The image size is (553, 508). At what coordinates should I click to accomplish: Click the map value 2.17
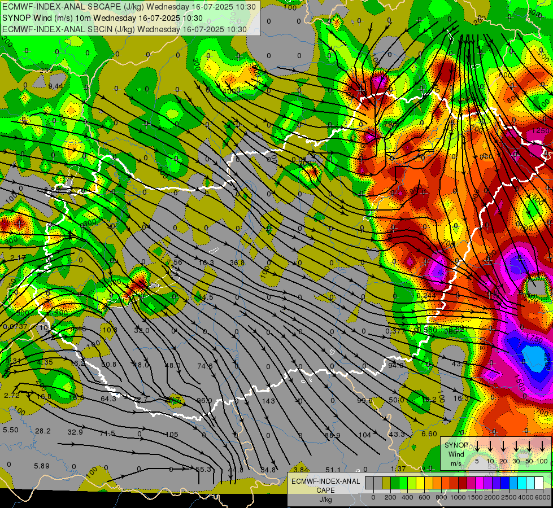[x=18, y=258]
